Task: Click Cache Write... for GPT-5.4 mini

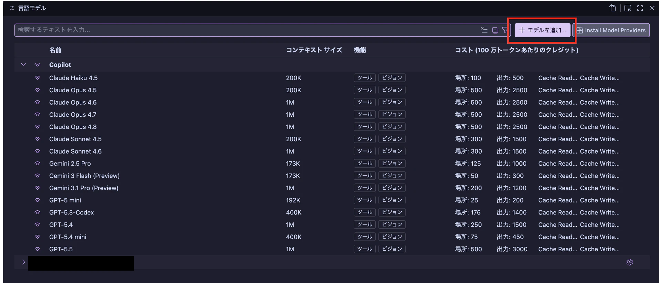Action: pos(600,237)
